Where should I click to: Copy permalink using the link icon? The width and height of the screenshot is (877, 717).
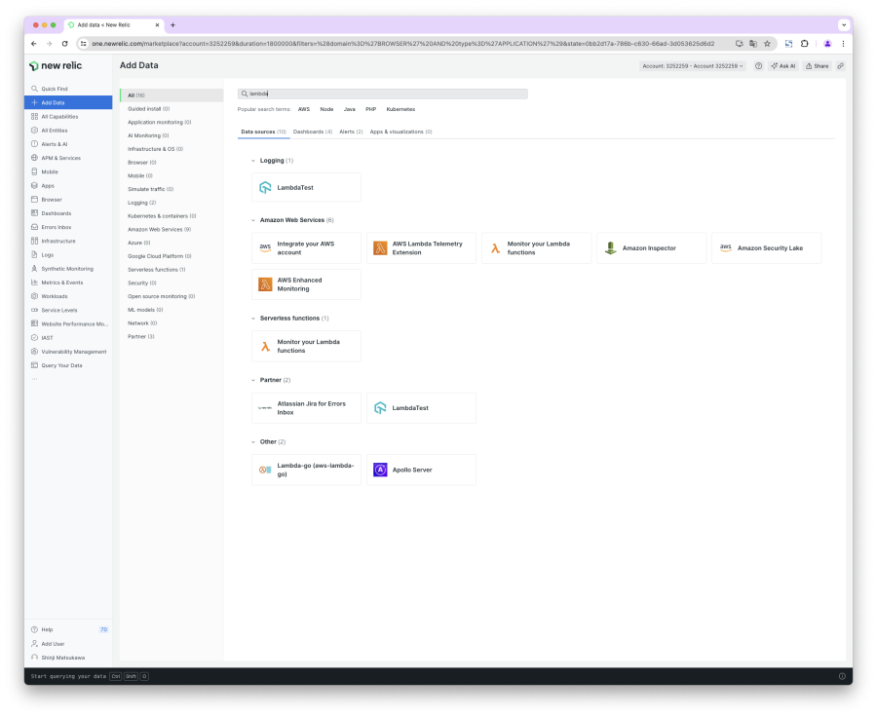coord(840,66)
